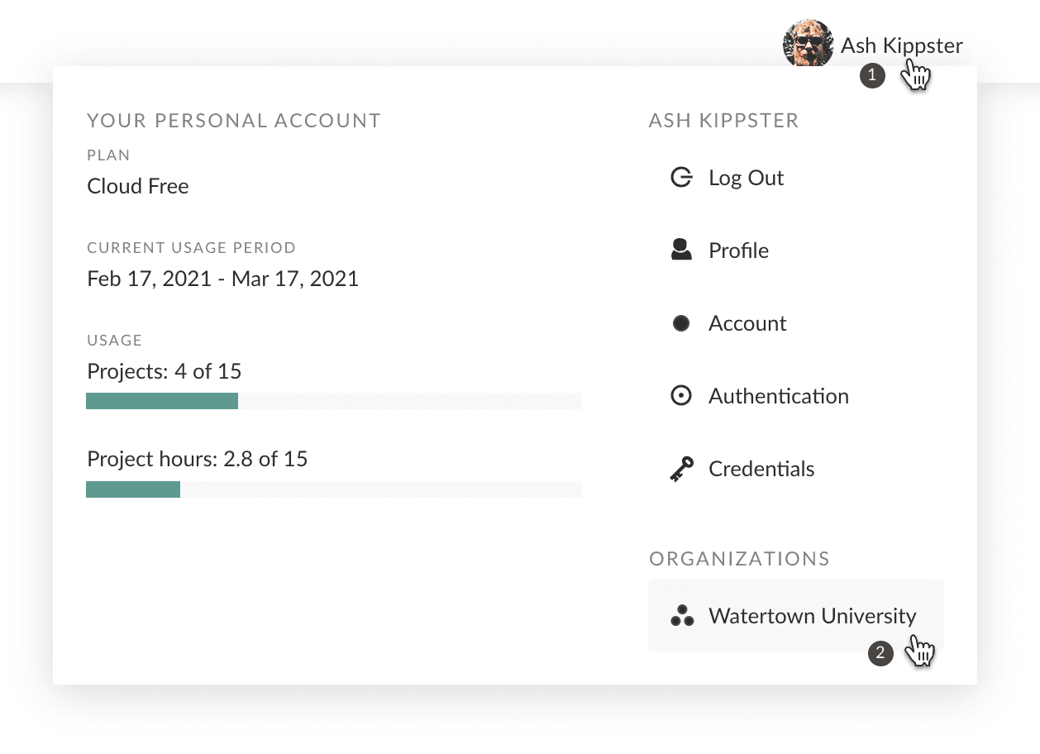Click the Project hours progress bar

point(333,489)
